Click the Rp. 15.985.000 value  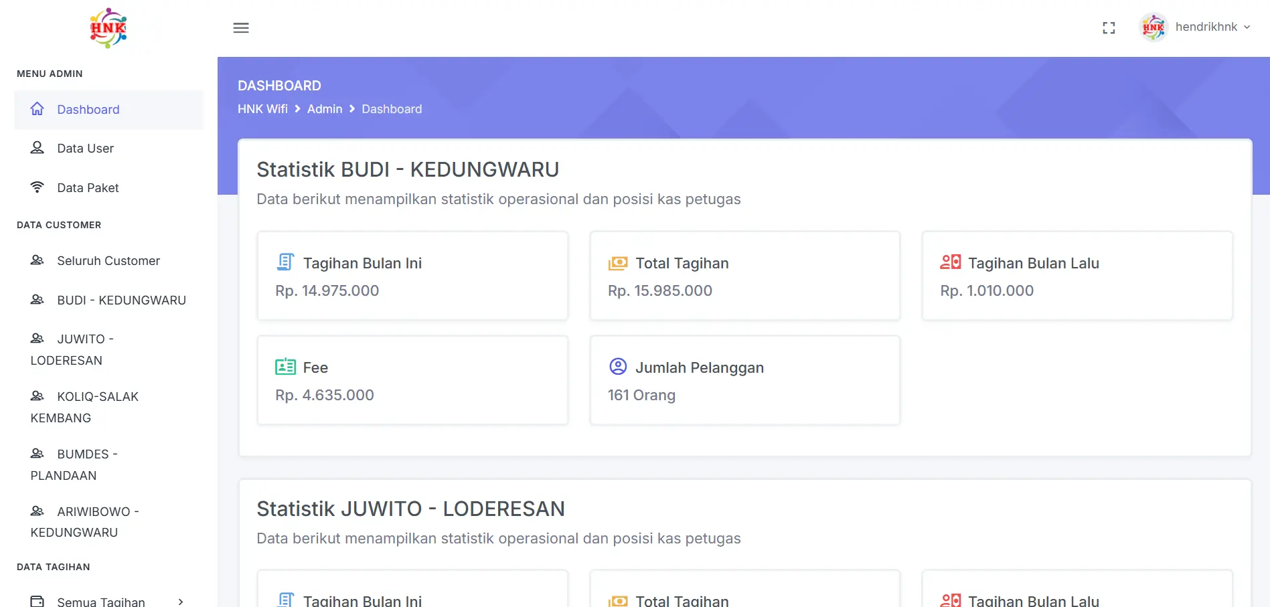point(660,290)
